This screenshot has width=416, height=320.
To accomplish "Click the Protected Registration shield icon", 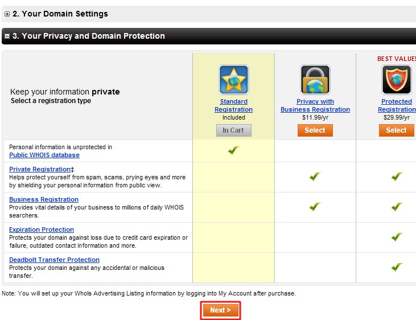I will coord(396,80).
